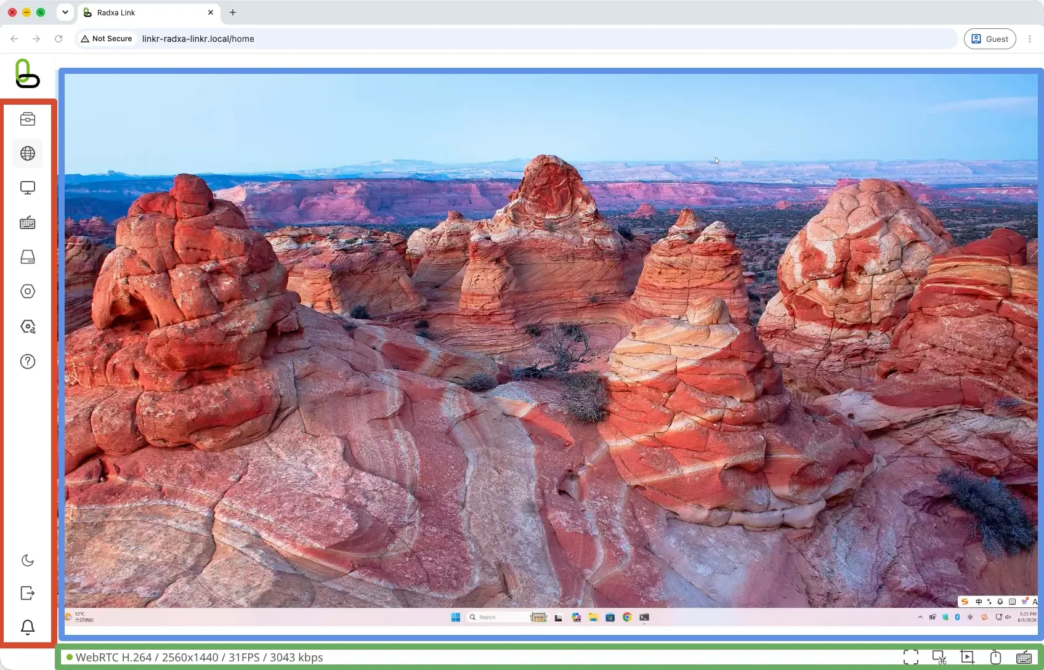
Task: Open a new browser tab
Action: click(x=233, y=12)
